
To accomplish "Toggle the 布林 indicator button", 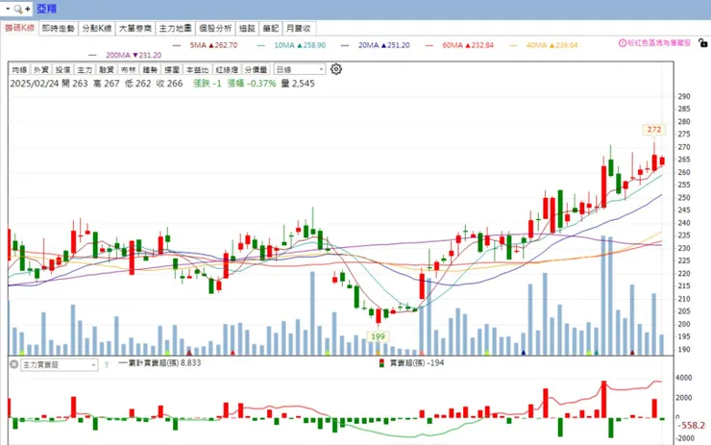I will tap(129, 69).
